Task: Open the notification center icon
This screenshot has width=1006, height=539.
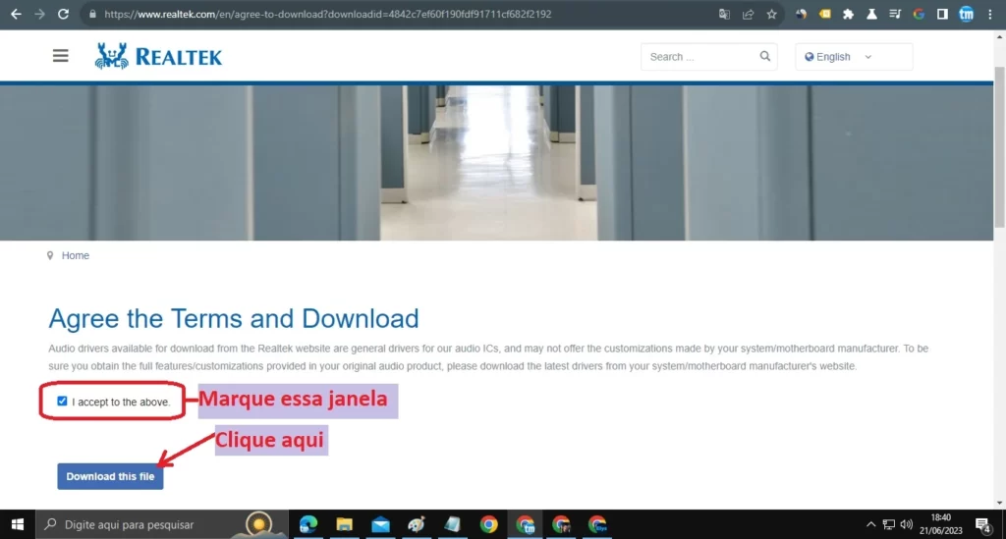Action: coord(982,525)
